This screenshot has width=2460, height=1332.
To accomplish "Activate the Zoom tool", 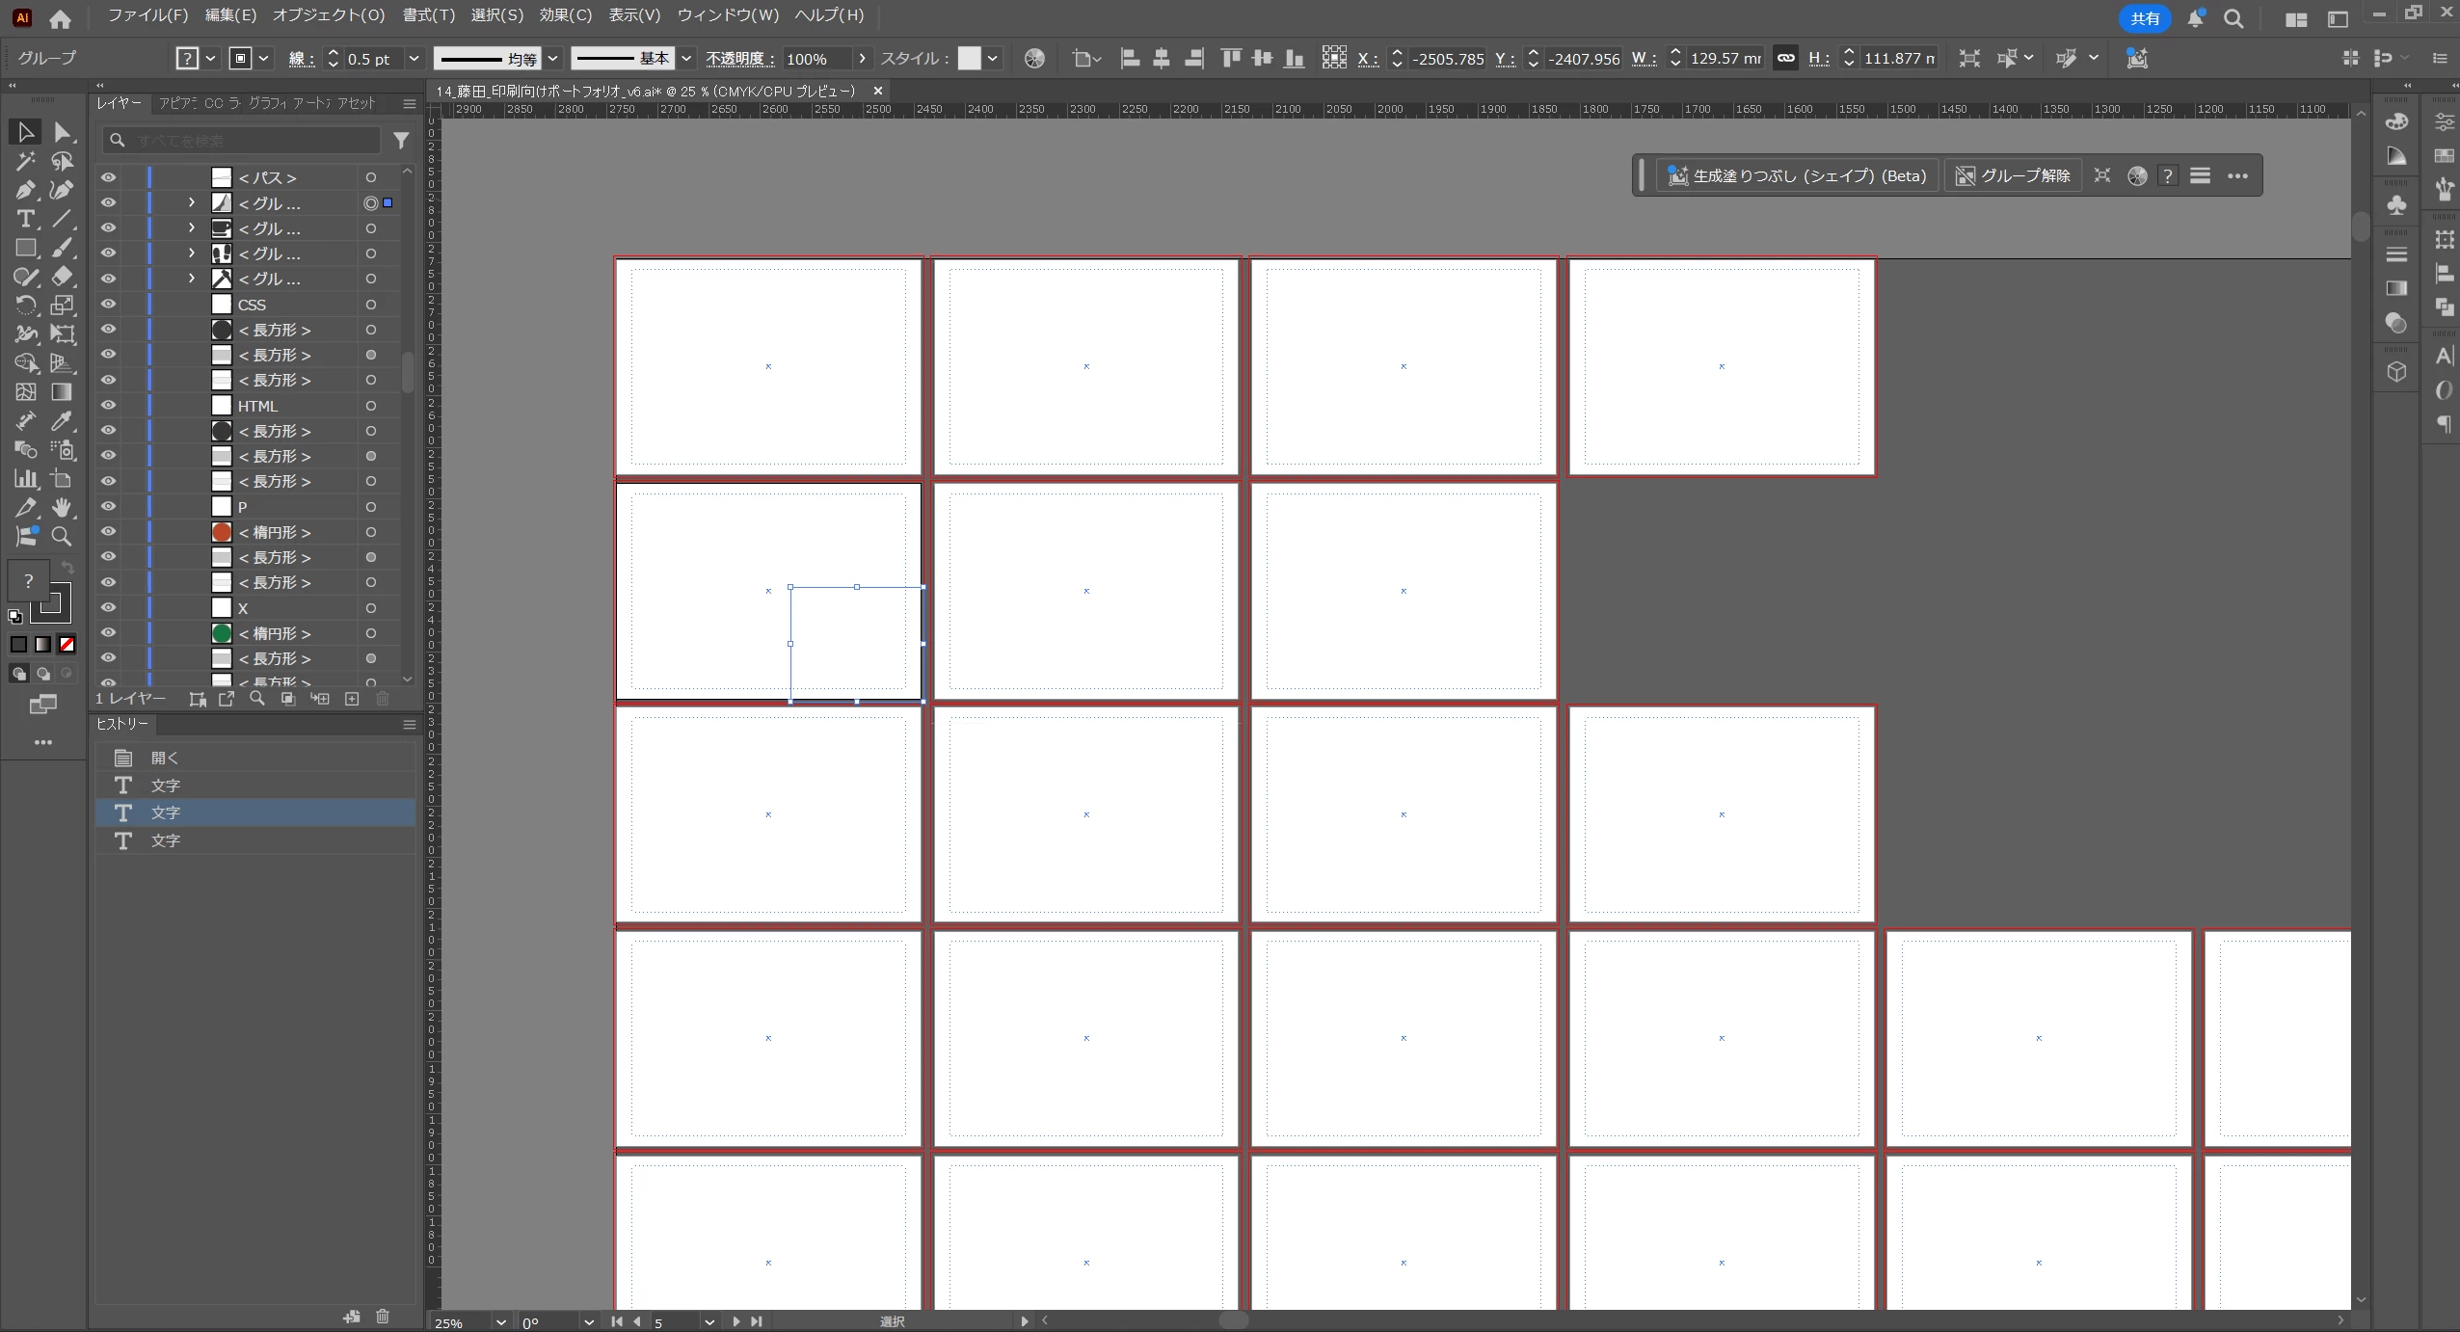I will click(62, 537).
